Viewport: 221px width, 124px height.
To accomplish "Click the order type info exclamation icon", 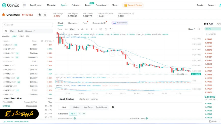I will tap(113, 107).
